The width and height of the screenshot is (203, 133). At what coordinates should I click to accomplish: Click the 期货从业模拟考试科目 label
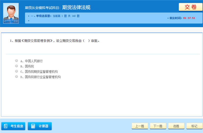pos(42,8)
